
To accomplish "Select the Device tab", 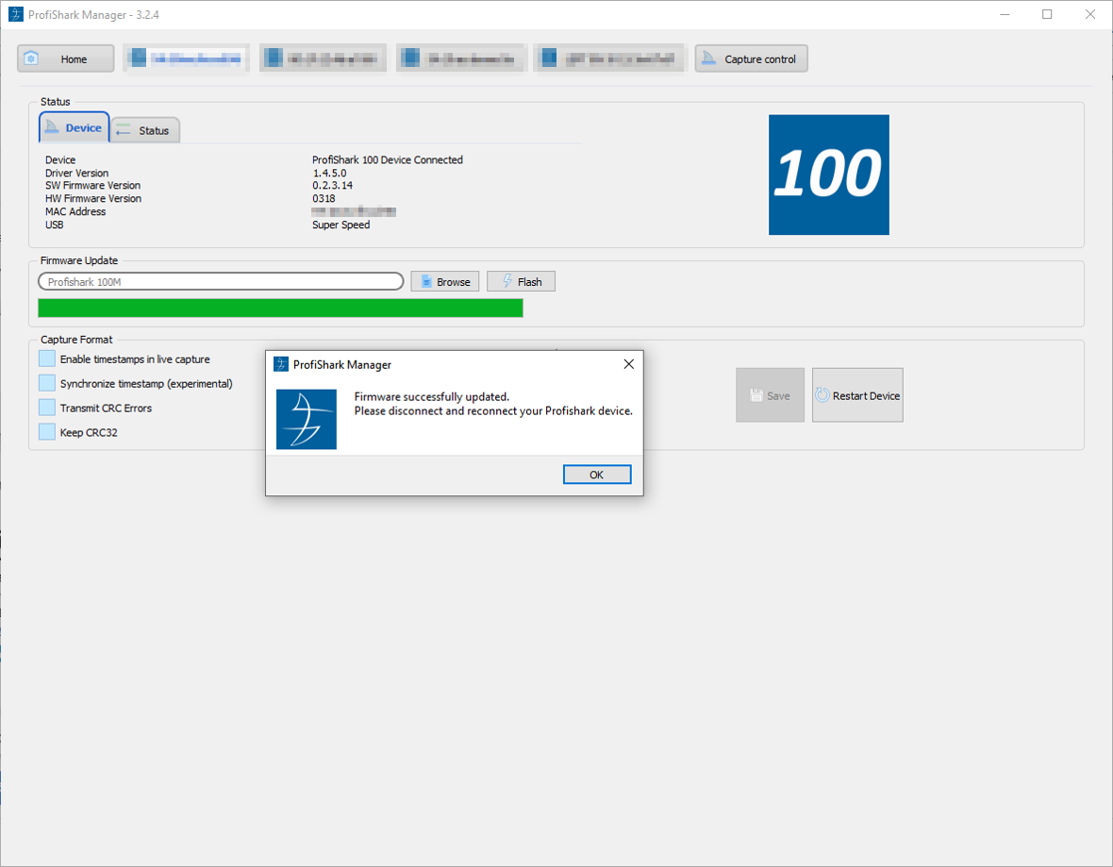I will [x=74, y=127].
